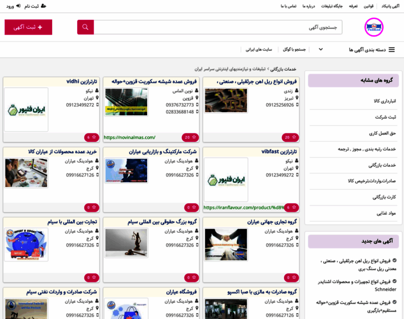Expand the chevron next to categories

tap(321, 49)
